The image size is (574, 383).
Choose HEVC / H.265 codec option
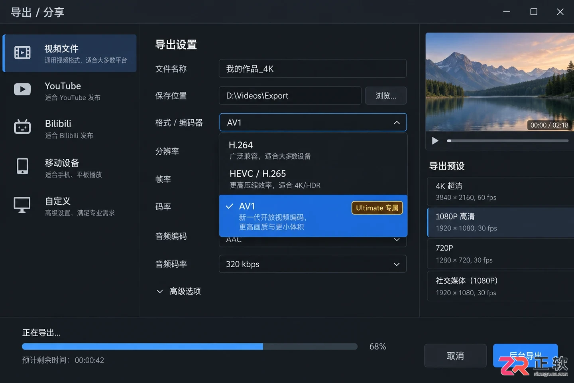point(313,179)
